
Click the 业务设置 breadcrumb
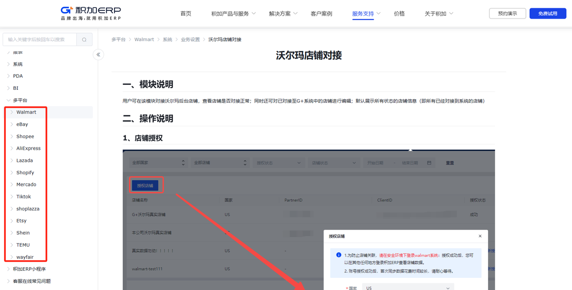[x=190, y=39]
